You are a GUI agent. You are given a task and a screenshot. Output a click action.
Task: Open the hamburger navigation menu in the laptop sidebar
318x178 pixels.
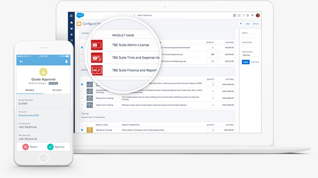(x=71, y=16)
